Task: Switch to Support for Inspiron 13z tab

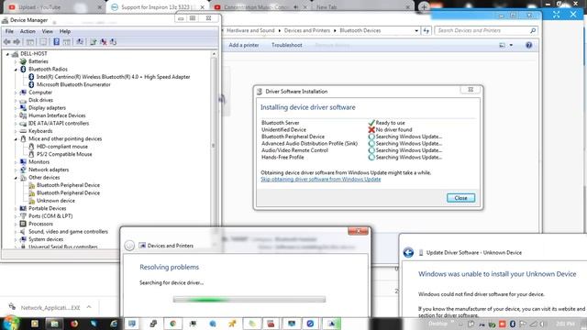Action: tap(157, 7)
